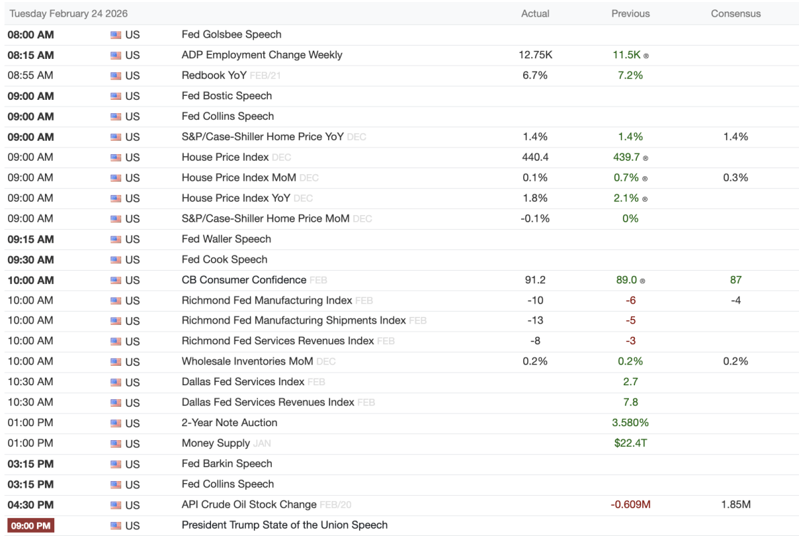Click the Consensus column header
799x536 pixels.
click(736, 13)
